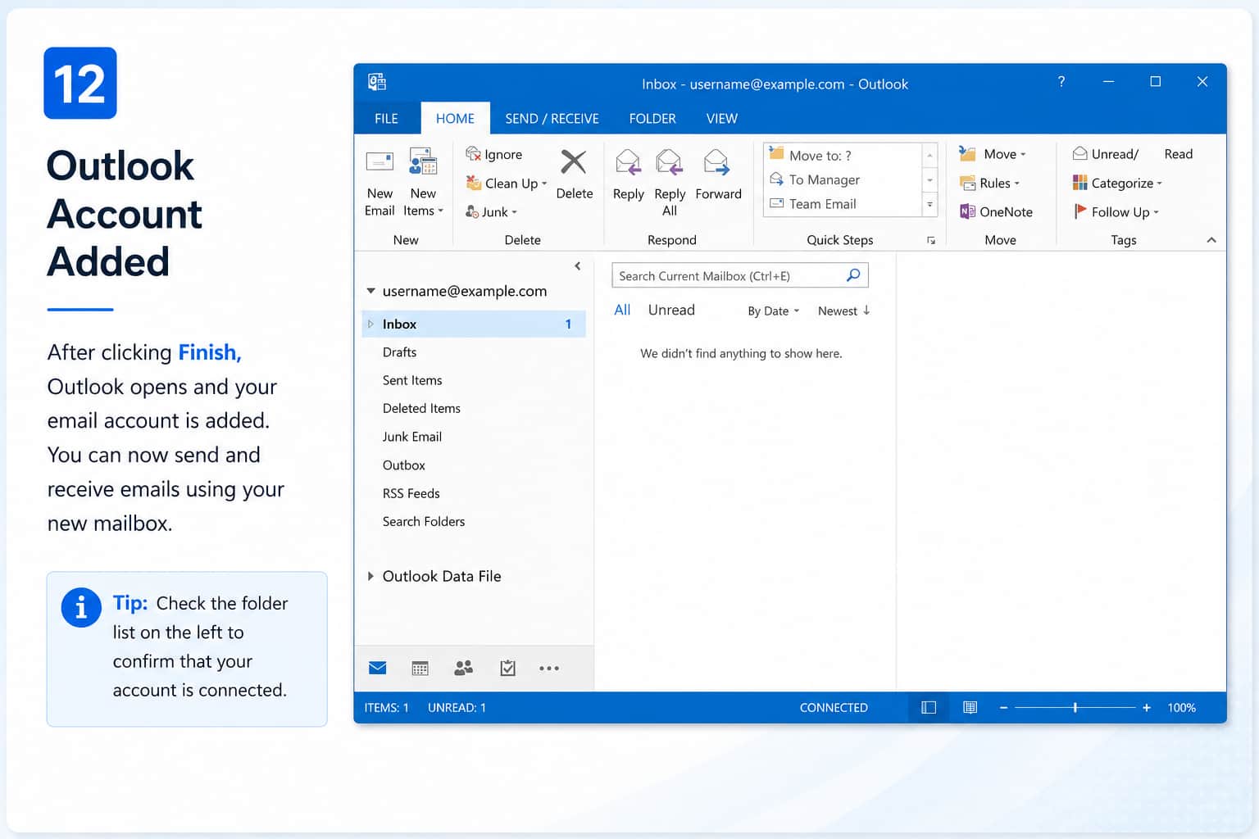This screenshot has width=1259, height=839.
Task: Send the item to OneNote
Action: (x=996, y=211)
